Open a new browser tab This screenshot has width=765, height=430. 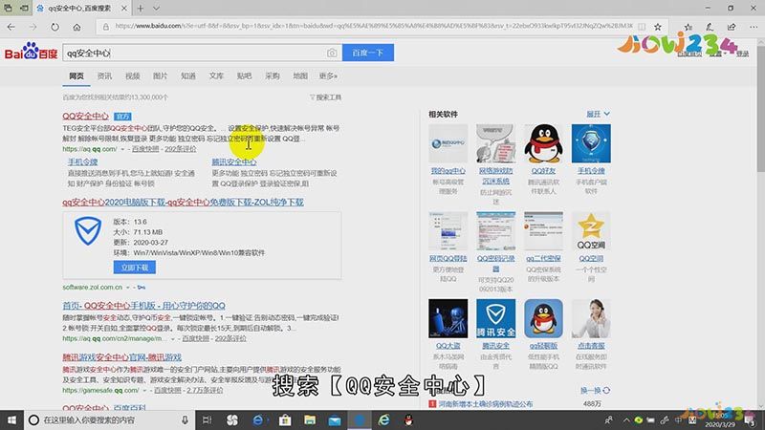(x=140, y=9)
